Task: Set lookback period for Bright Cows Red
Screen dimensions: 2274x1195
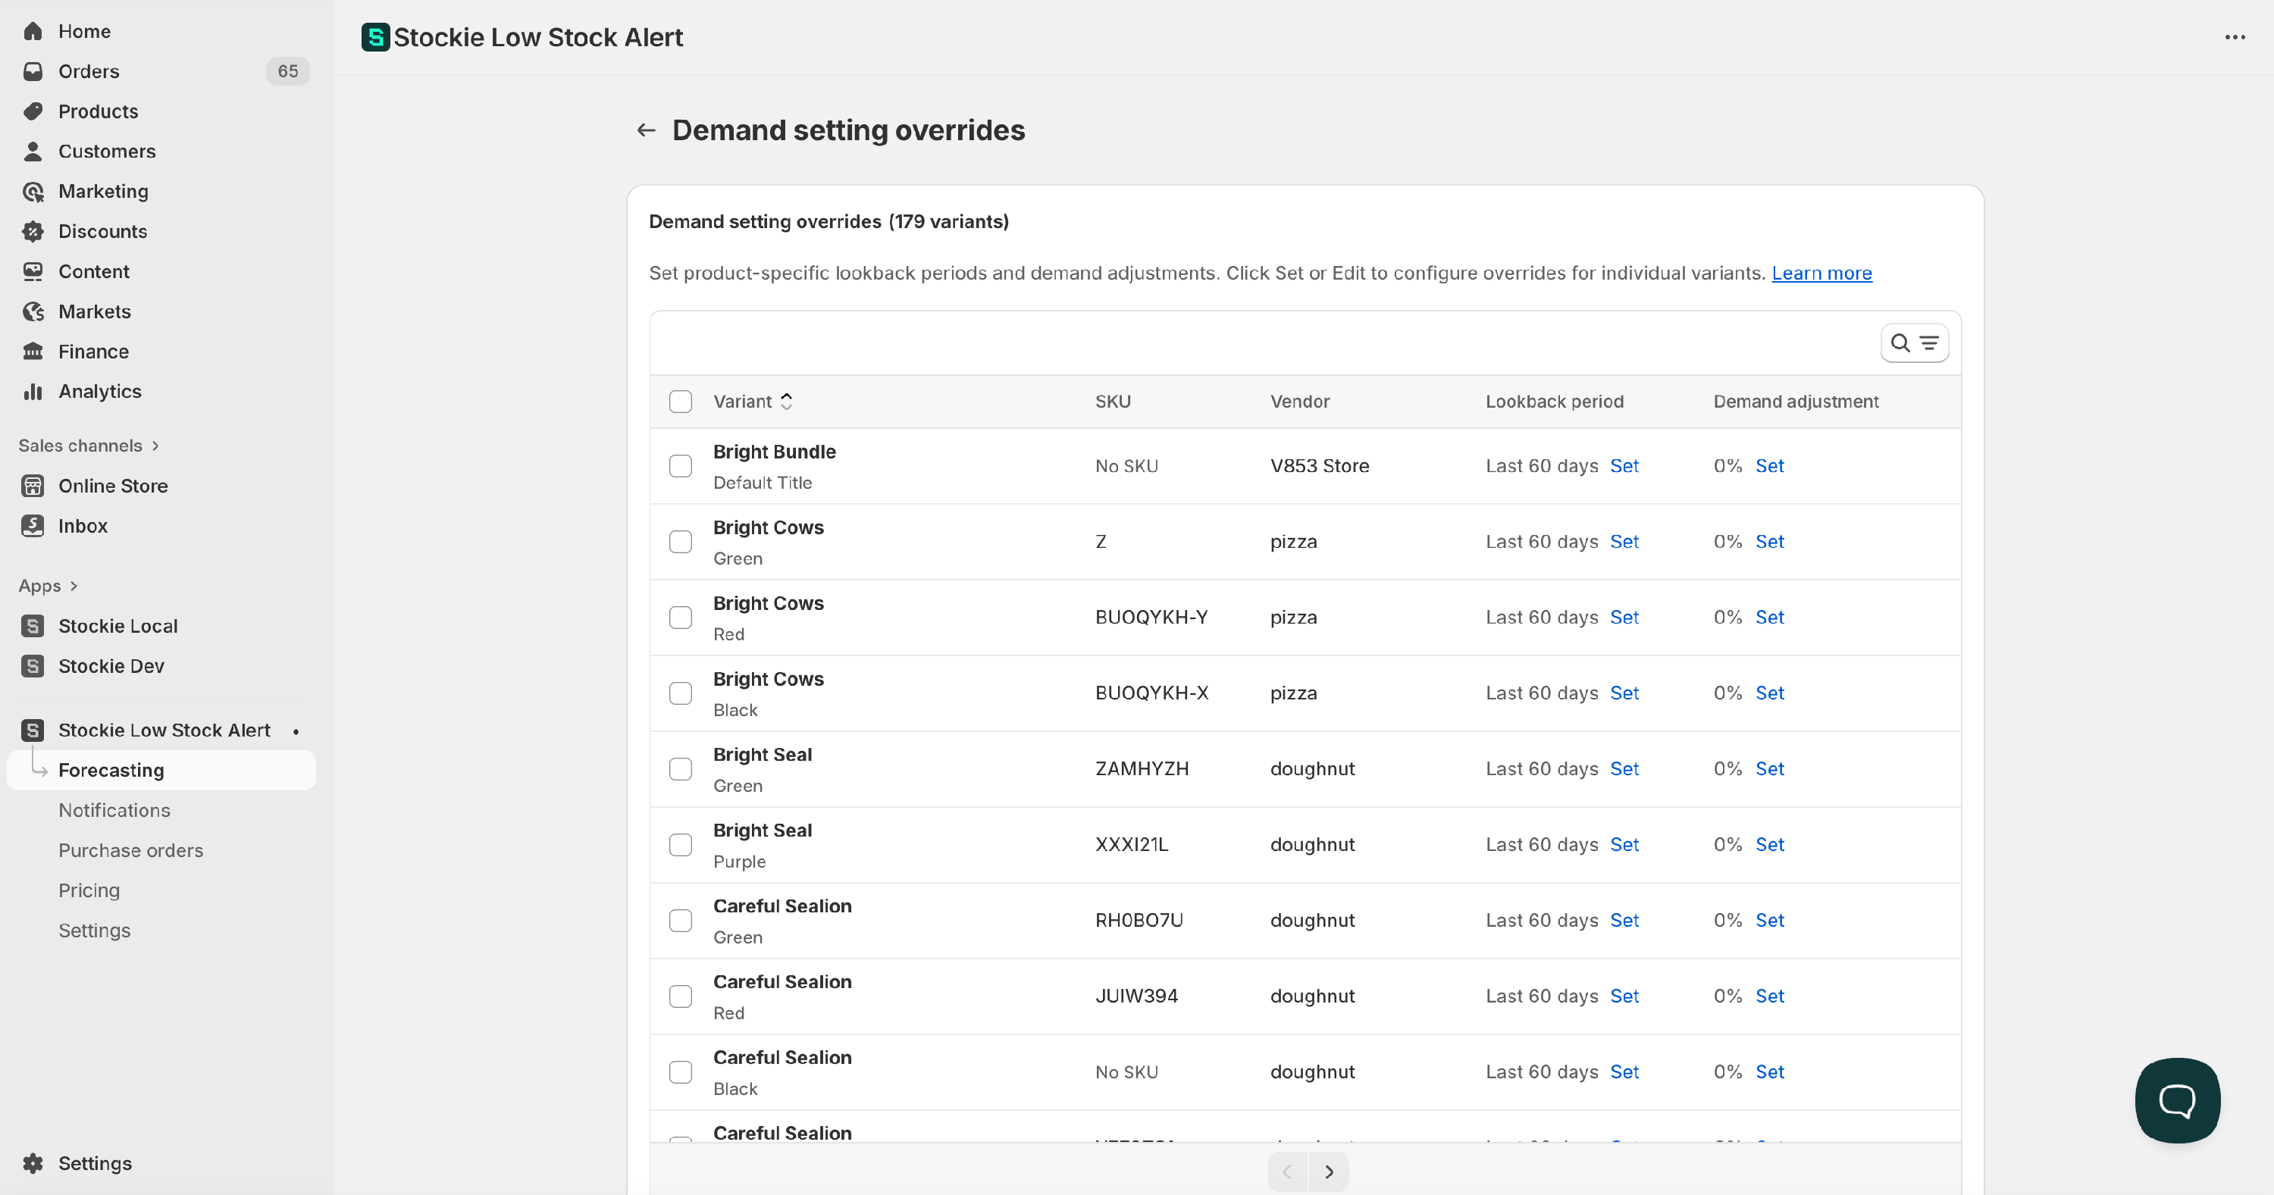Action: (1624, 617)
